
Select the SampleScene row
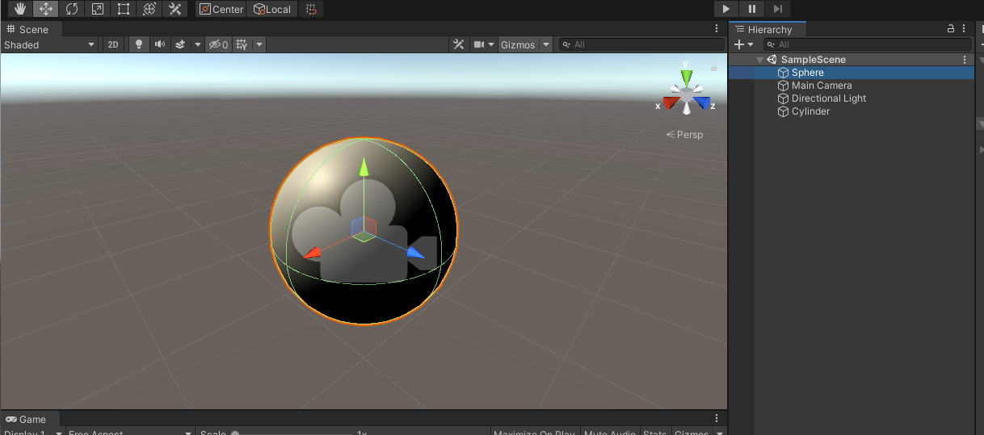coord(852,60)
